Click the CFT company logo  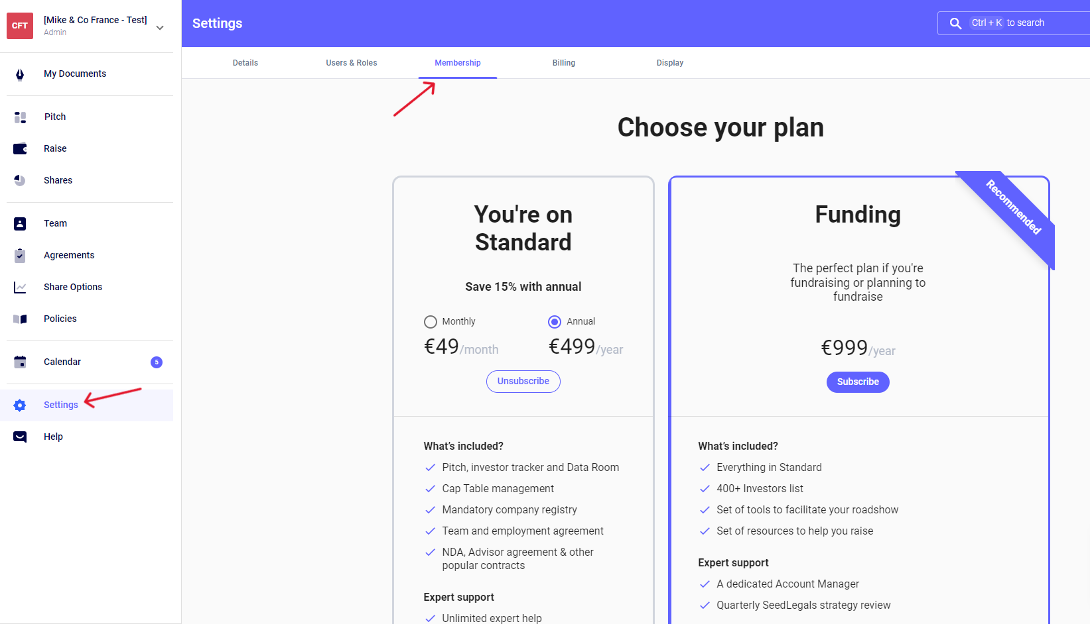(20, 26)
